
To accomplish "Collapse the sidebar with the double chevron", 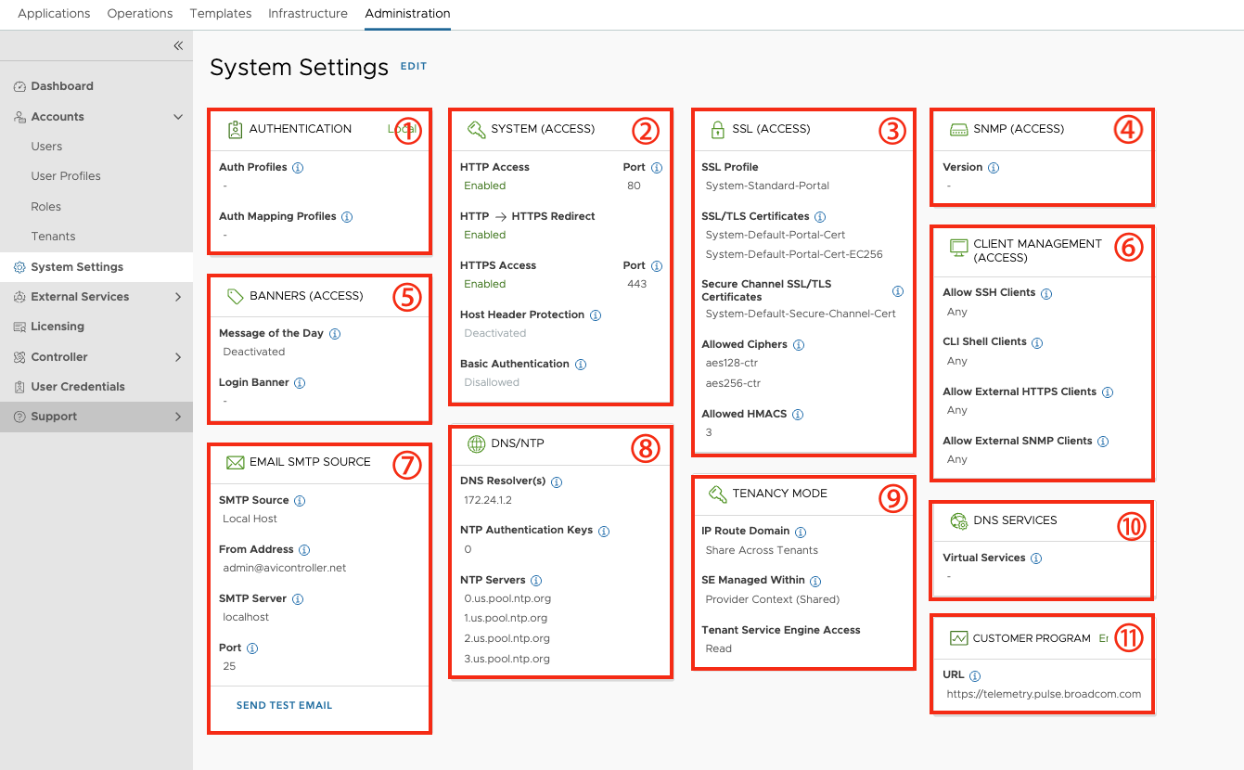I will coord(178,45).
